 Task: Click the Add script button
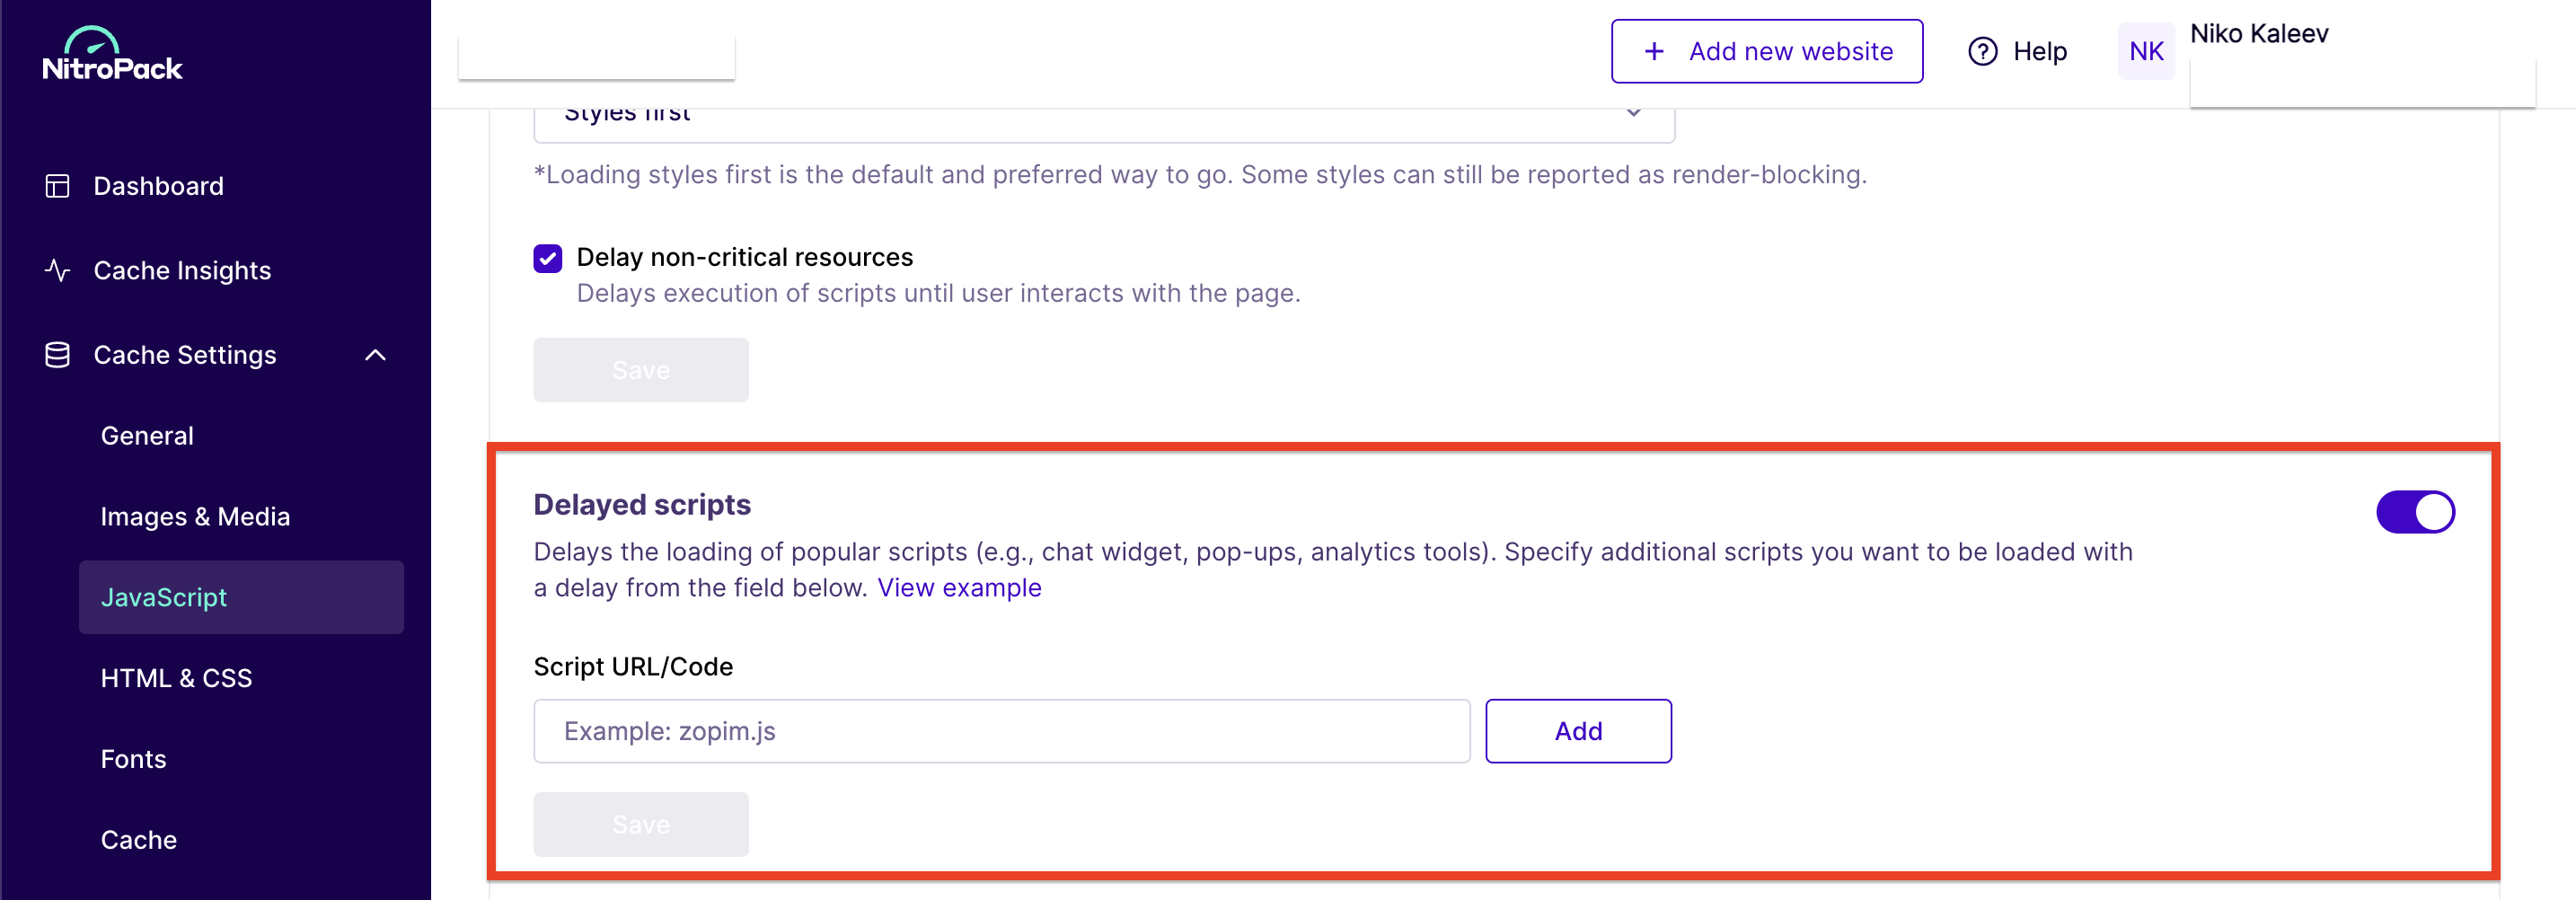[x=1578, y=731]
